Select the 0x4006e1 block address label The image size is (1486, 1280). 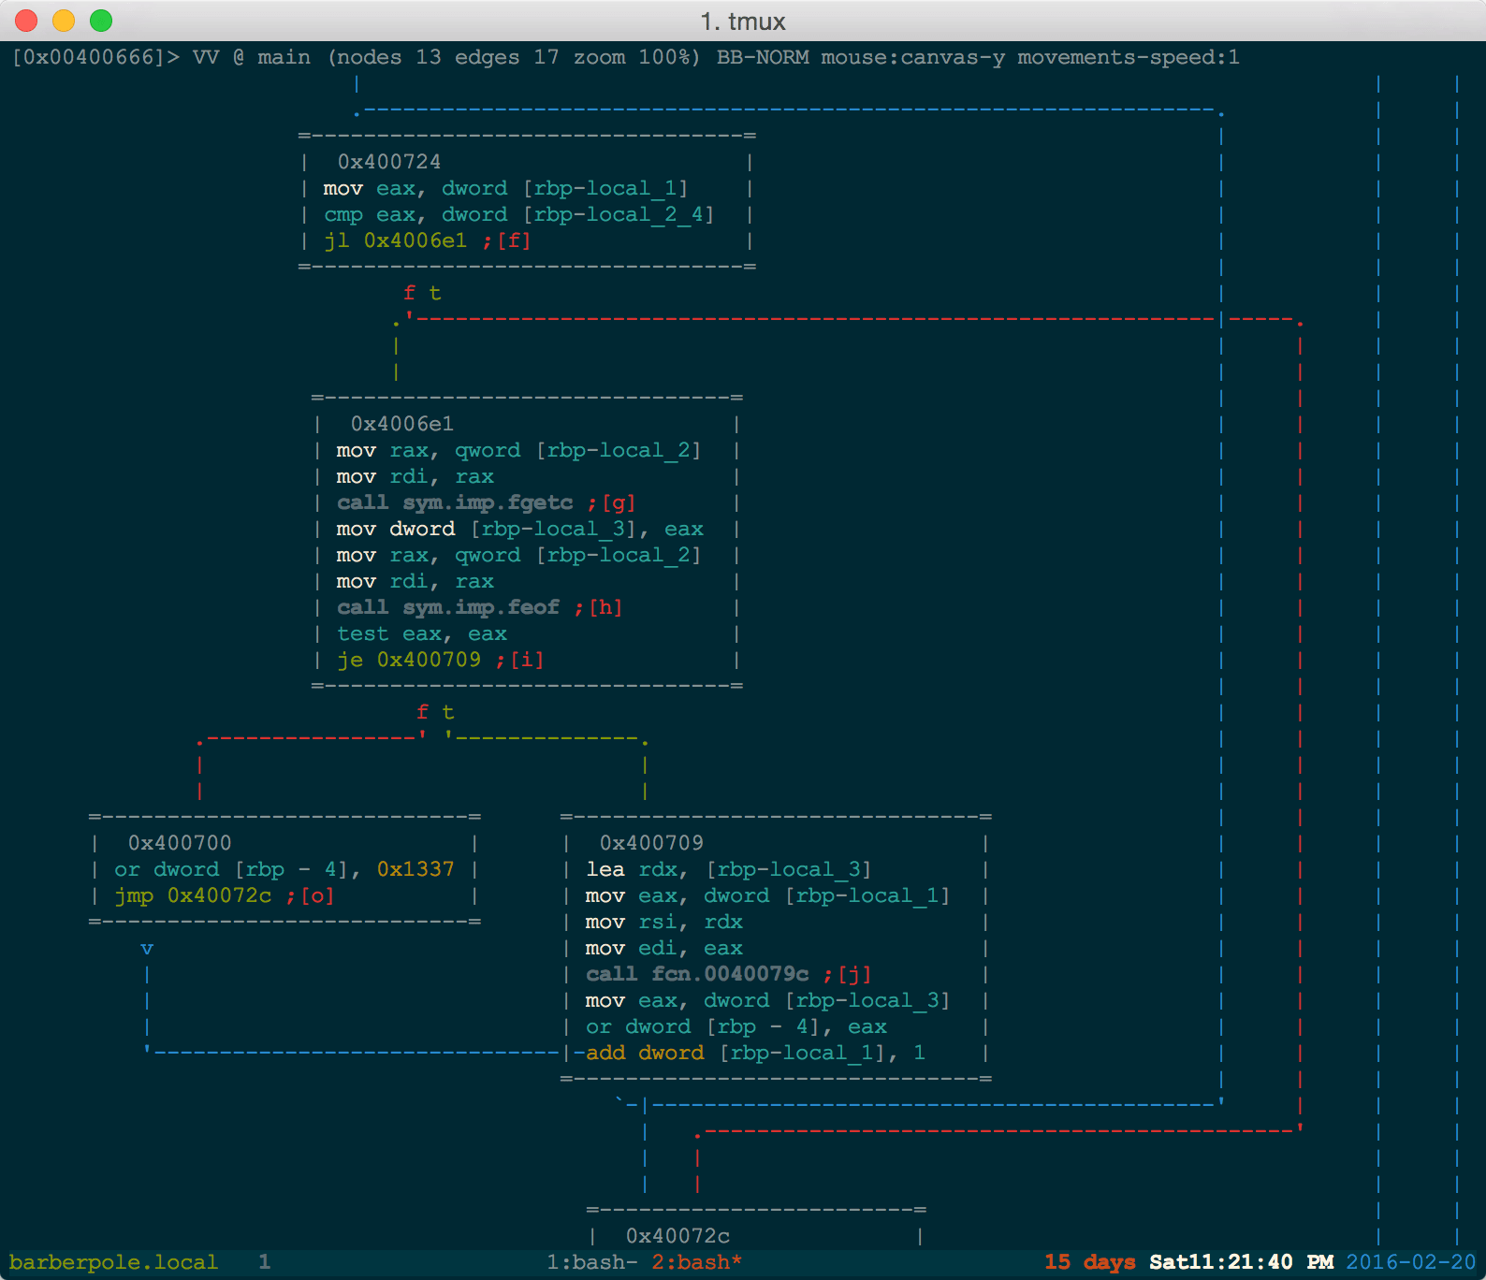402,424
